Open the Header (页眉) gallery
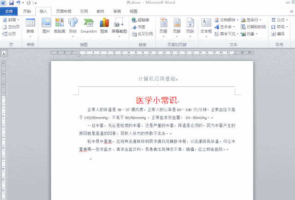 [163, 28]
